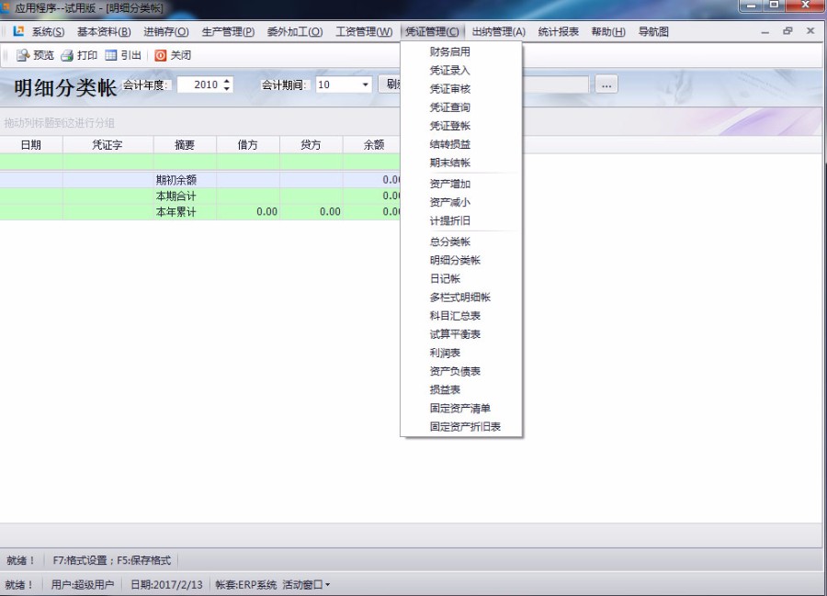Open the 统计报表 menu

pyautogui.click(x=558, y=31)
